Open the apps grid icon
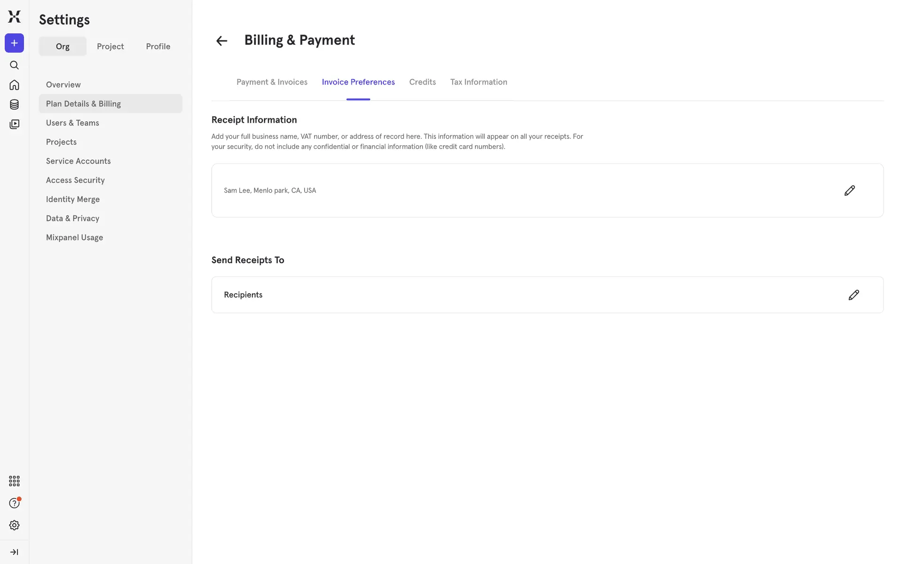 coord(14,481)
